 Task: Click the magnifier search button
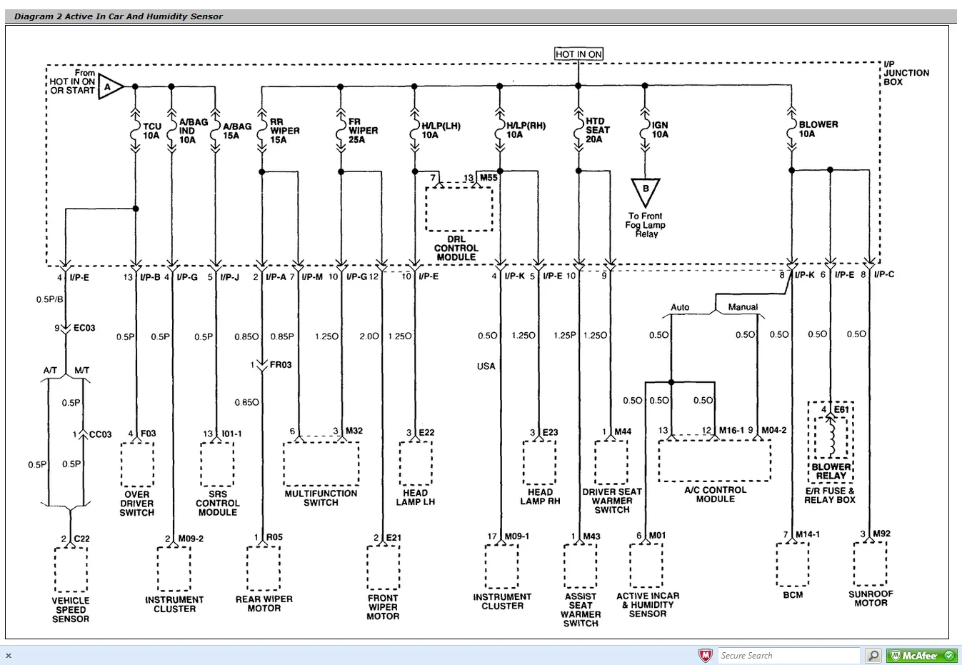873,655
